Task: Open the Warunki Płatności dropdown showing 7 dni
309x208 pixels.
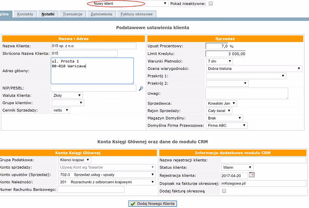Action: click(x=219, y=61)
